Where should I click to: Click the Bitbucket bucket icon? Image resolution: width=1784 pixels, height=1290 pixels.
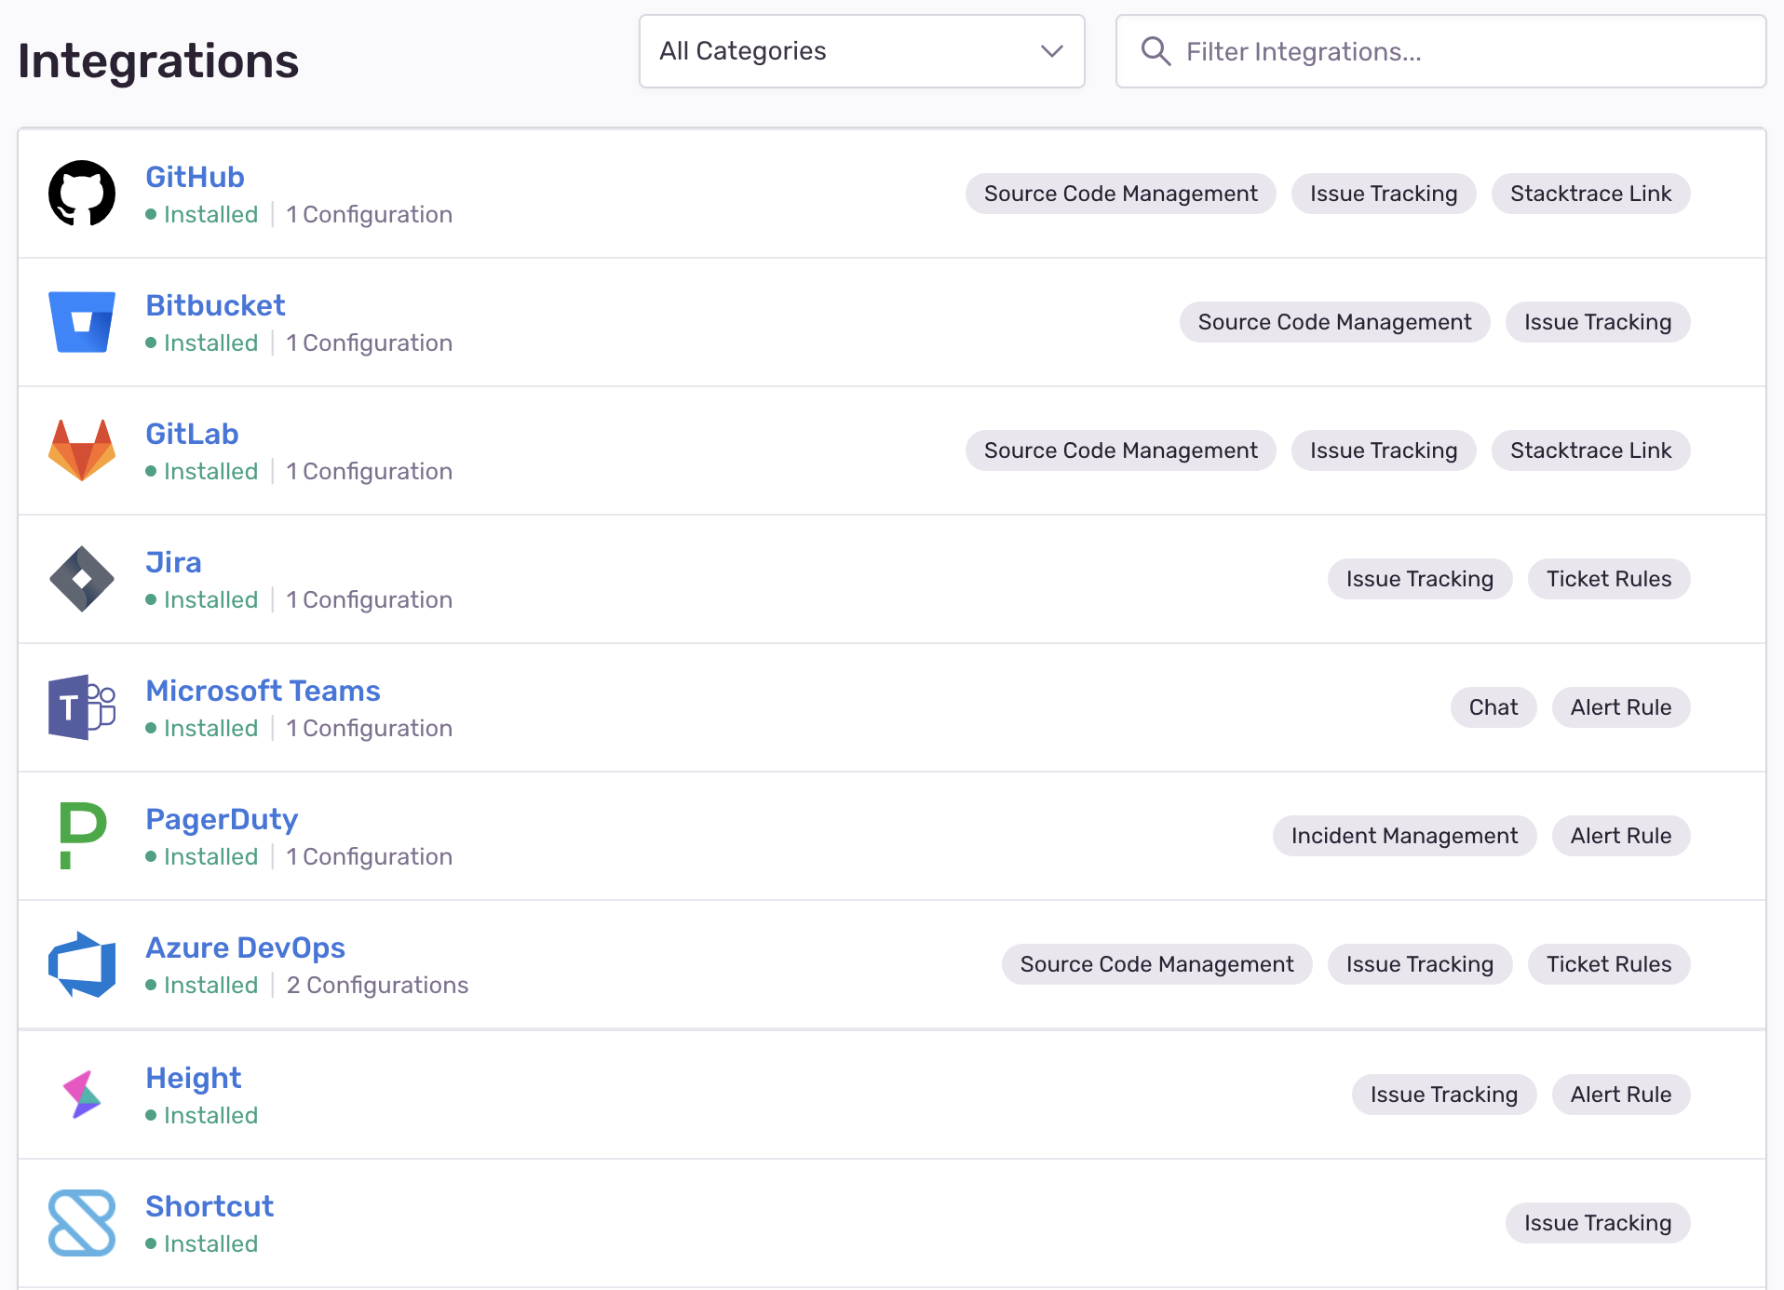(82, 322)
